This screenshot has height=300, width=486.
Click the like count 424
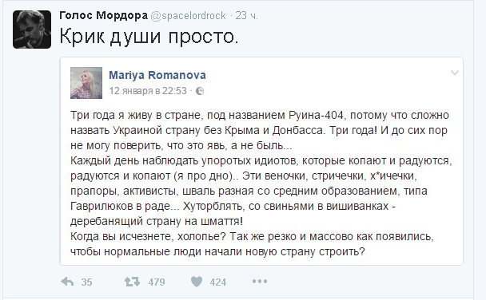[x=218, y=282]
